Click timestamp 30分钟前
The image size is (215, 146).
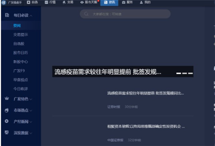tap(131, 107)
